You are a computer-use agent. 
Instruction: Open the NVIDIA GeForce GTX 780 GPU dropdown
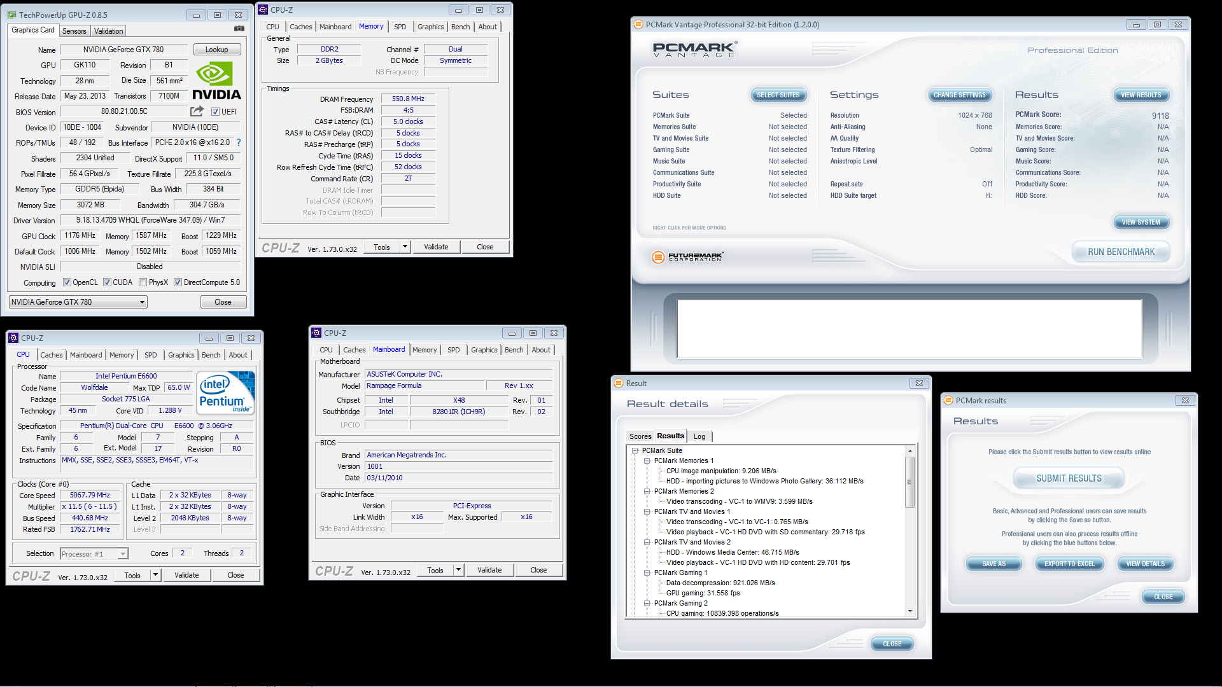[78, 302]
